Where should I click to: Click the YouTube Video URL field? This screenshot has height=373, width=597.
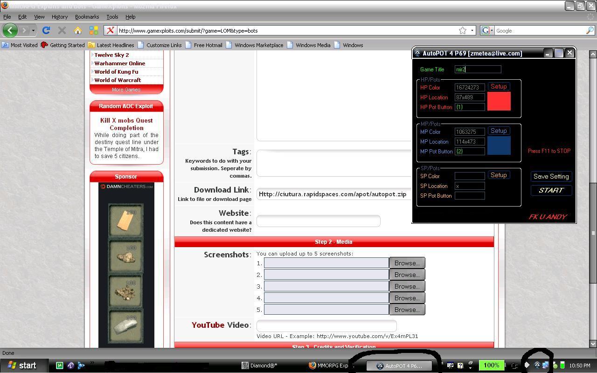[x=326, y=325]
